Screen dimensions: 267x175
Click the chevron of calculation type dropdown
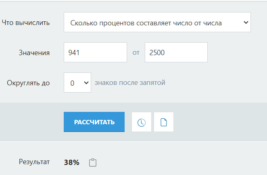click(246, 23)
